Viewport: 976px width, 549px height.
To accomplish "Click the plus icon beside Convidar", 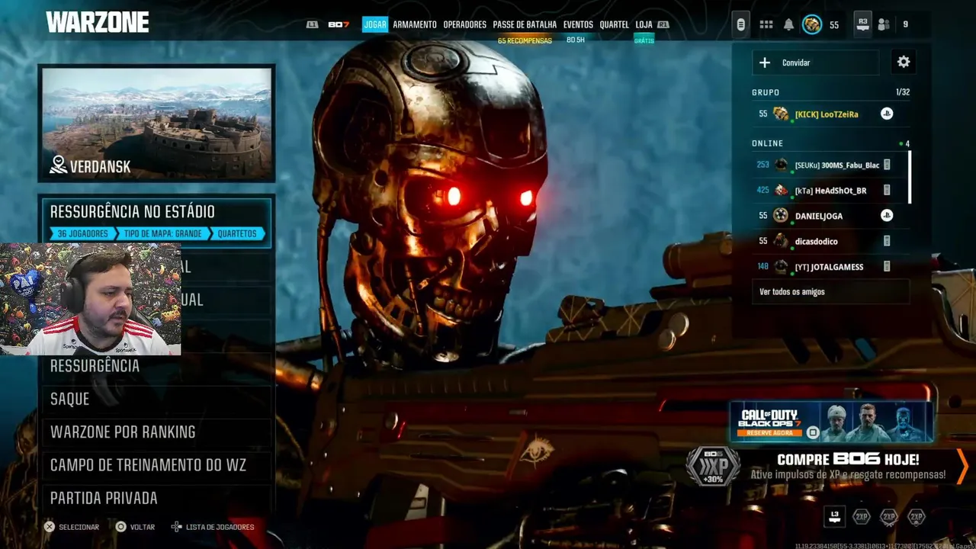I will tap(765, 63).
